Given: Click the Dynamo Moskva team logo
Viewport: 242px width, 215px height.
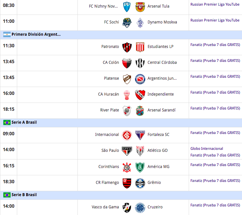Looking at the screenshot, I should click(x=140, y=23).
